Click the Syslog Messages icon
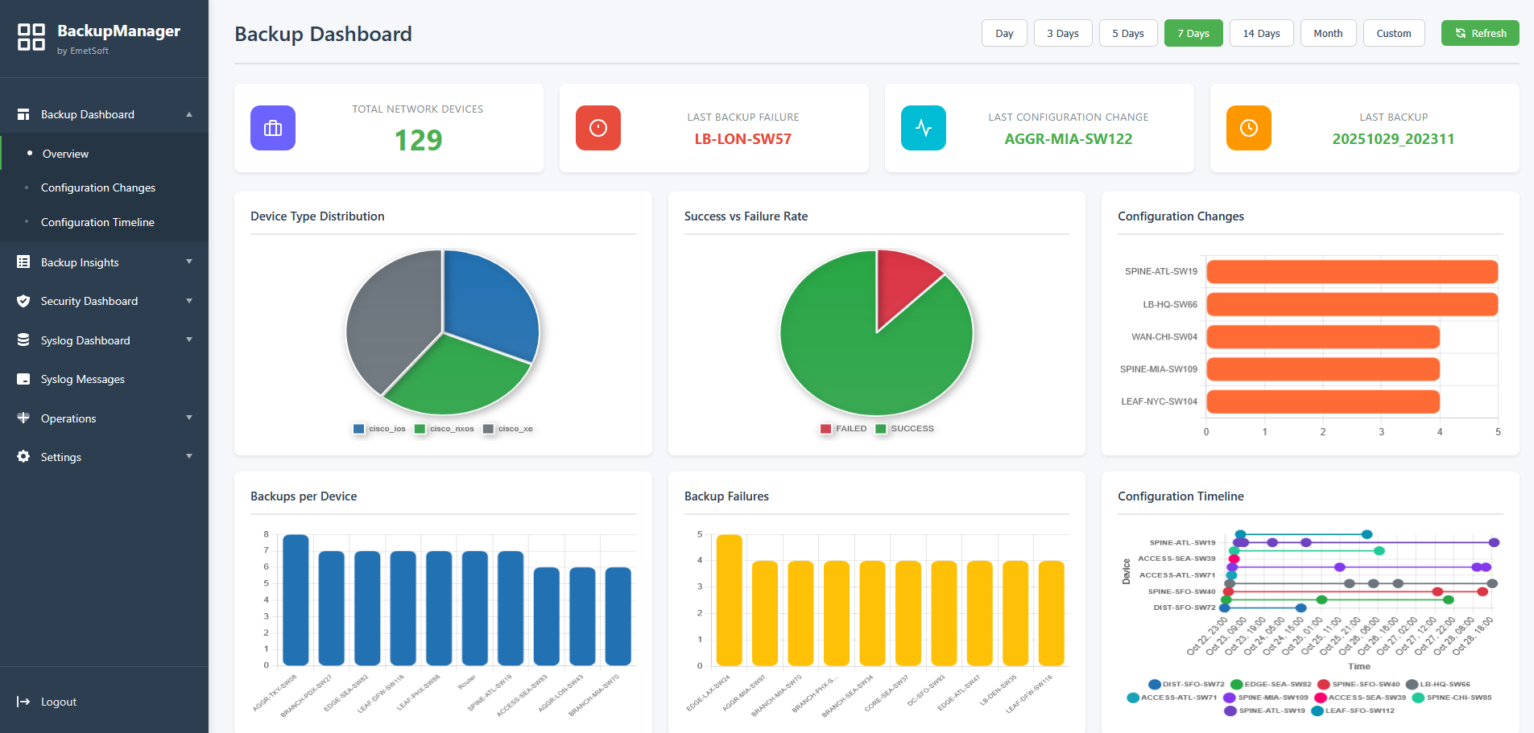1534x733 pixels. click(x=23, y=379)
